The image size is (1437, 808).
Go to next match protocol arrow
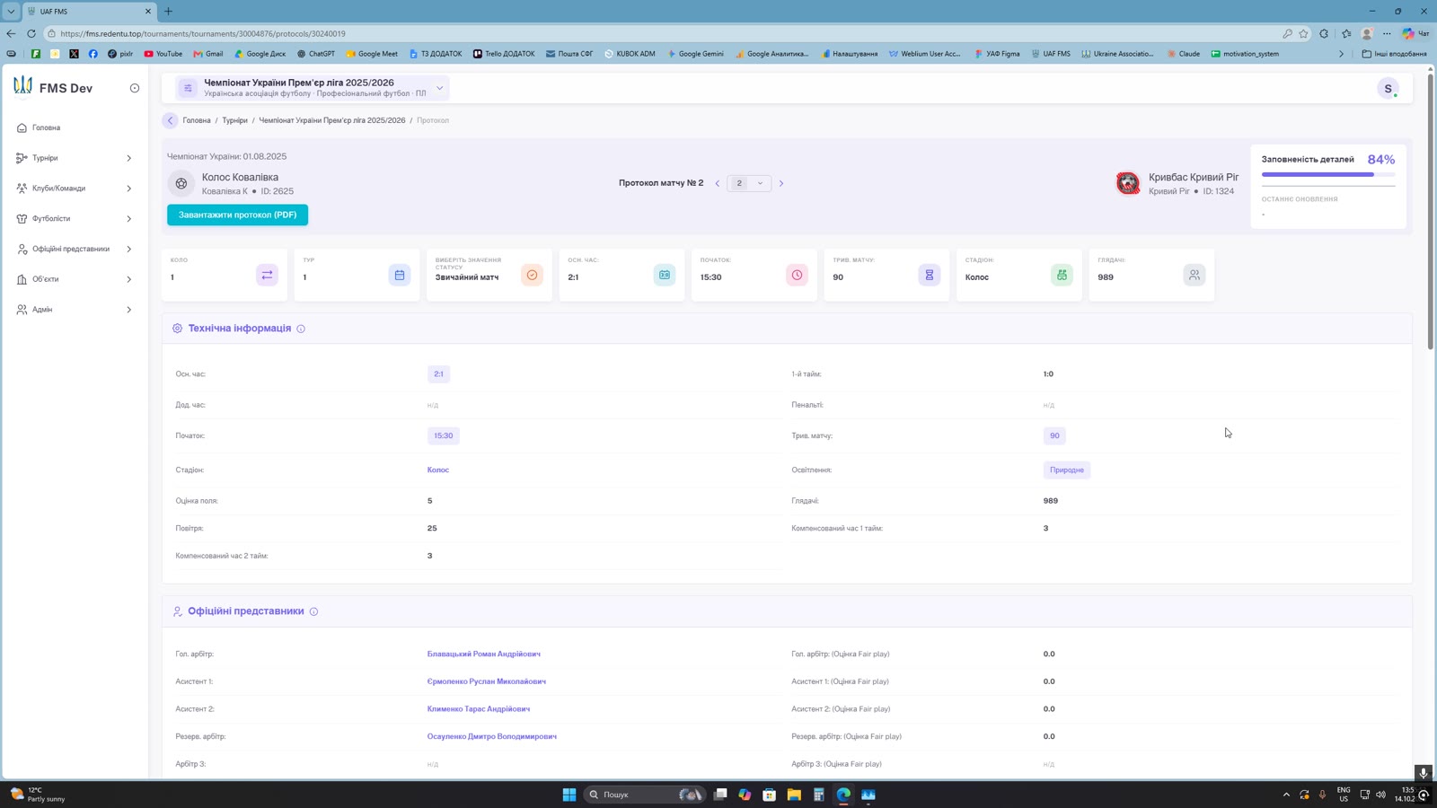(781, 183)
